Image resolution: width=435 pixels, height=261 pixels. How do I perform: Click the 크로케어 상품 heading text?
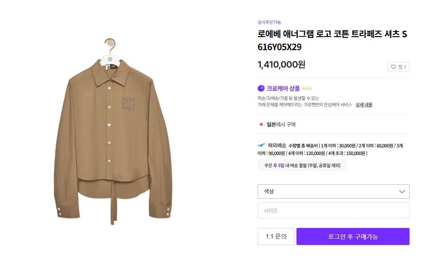tap(283, 89)
